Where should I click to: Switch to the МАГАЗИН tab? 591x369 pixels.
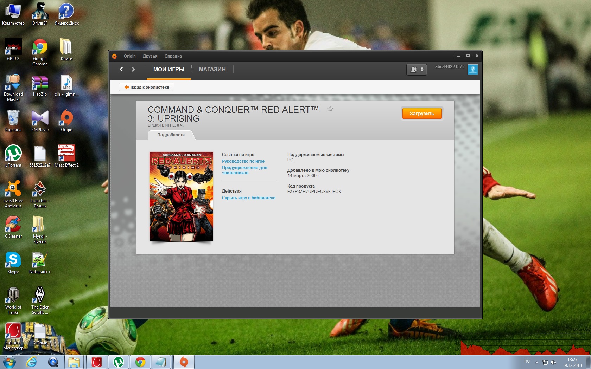212,70
